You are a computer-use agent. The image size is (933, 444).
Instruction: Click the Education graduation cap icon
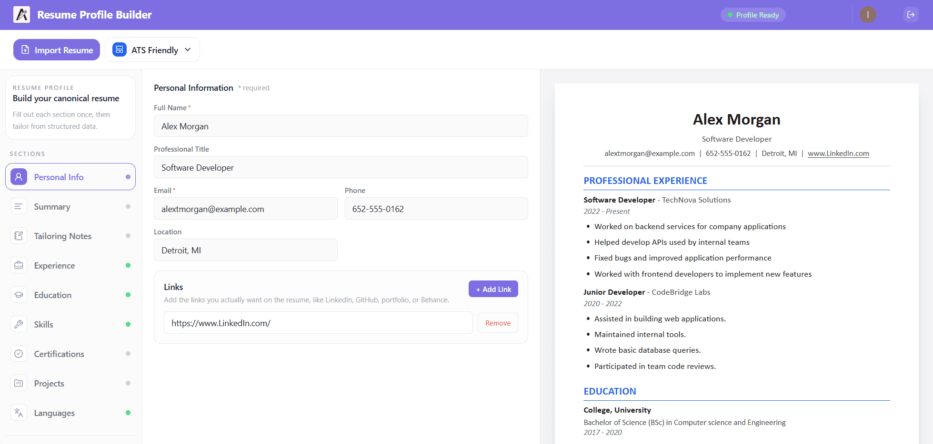[19, 295]
